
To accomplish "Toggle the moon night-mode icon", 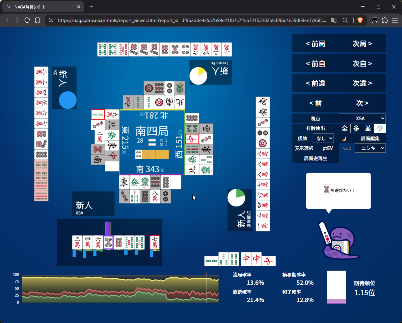I will pyautogui.click(x=344, y=139).
